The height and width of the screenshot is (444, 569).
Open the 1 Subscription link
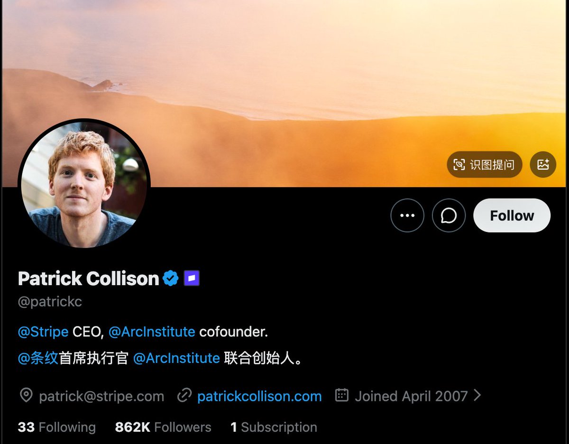[274, 427]
